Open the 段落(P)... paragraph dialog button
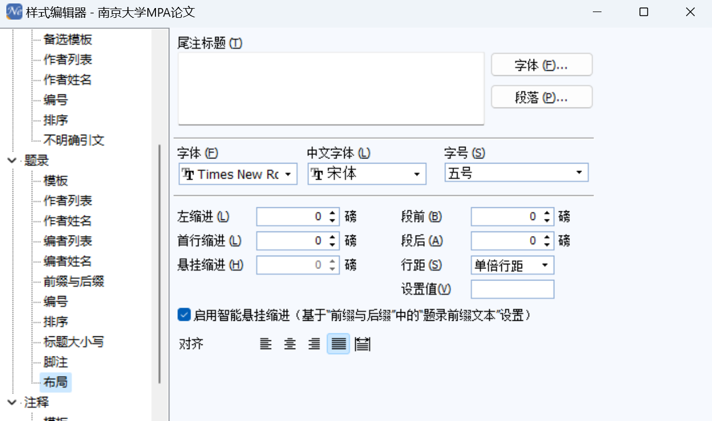 (x=542, y=97)
